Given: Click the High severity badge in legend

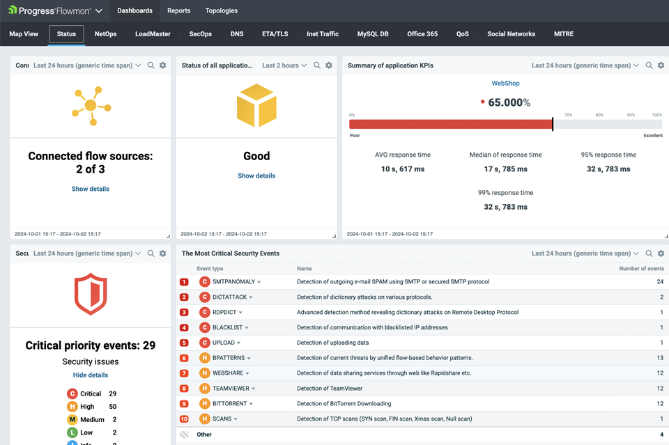Looking at the screenshot, I should [x=72, y=407].
